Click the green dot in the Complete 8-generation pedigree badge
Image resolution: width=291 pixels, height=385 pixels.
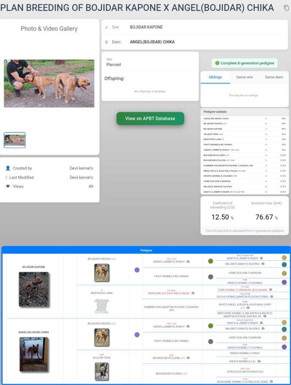coord(217,63)
